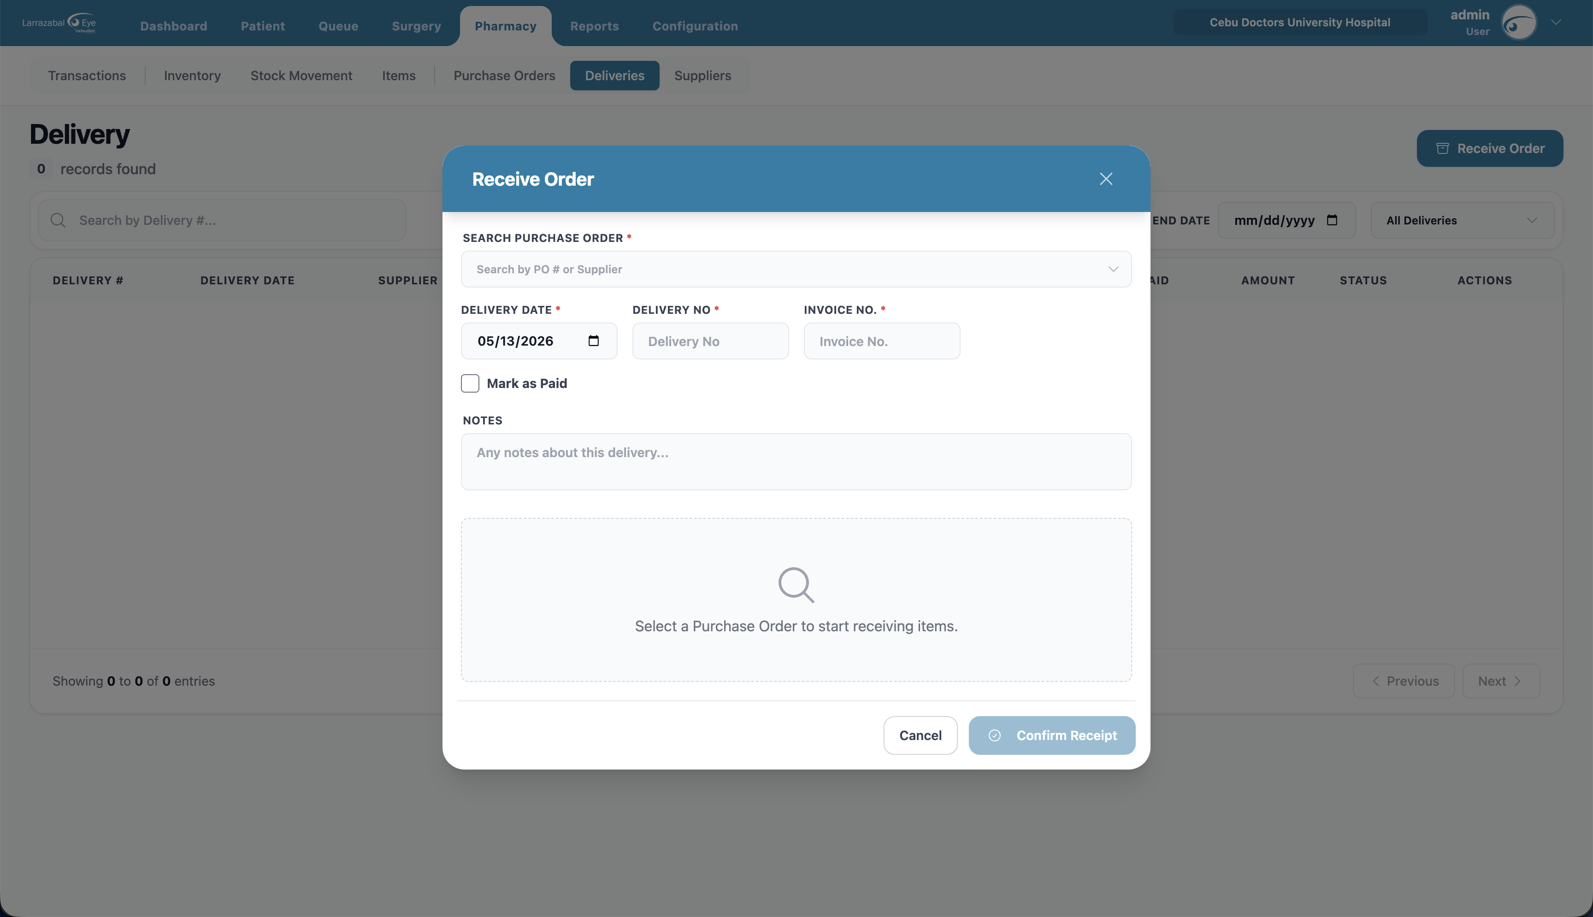
Task: Switch to the Suppliers sub-tab
Action: [x=702, y=76]
